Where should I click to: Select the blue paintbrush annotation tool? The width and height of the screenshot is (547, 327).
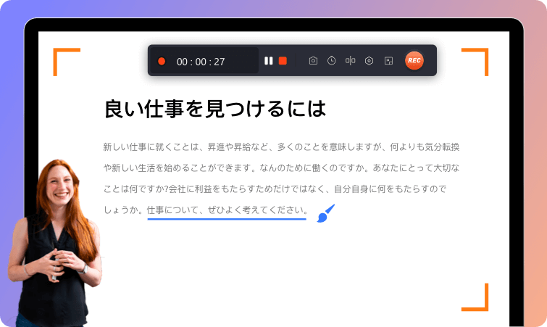point(325,213)
